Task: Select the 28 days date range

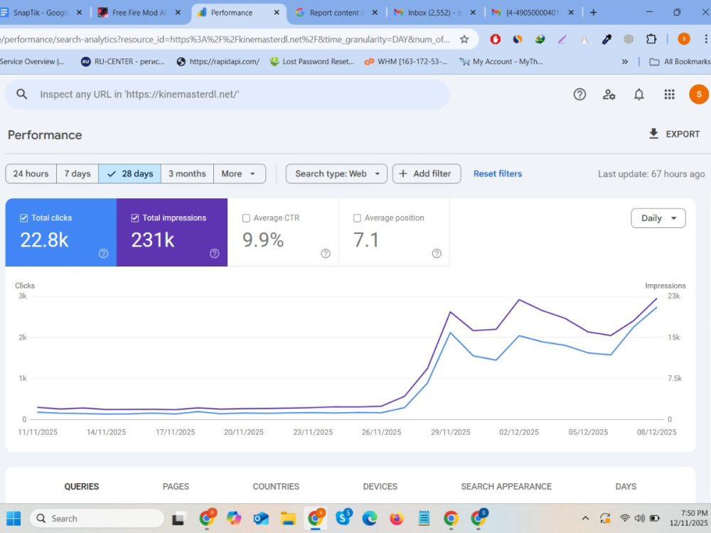Action: pyautogui.click(x=129, y=173)
